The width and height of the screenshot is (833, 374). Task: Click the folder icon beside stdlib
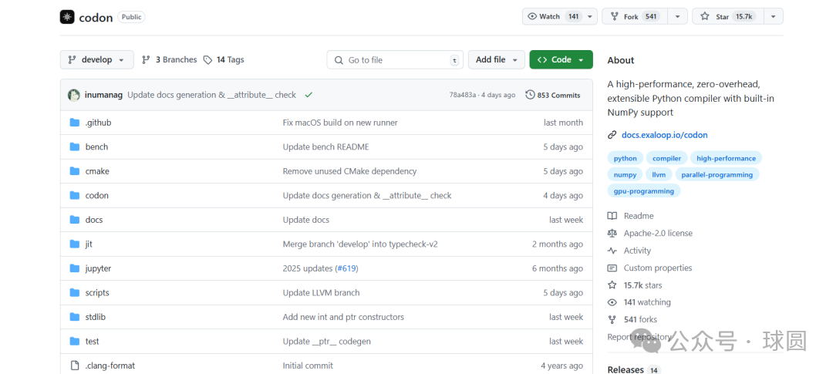point(74,317)
